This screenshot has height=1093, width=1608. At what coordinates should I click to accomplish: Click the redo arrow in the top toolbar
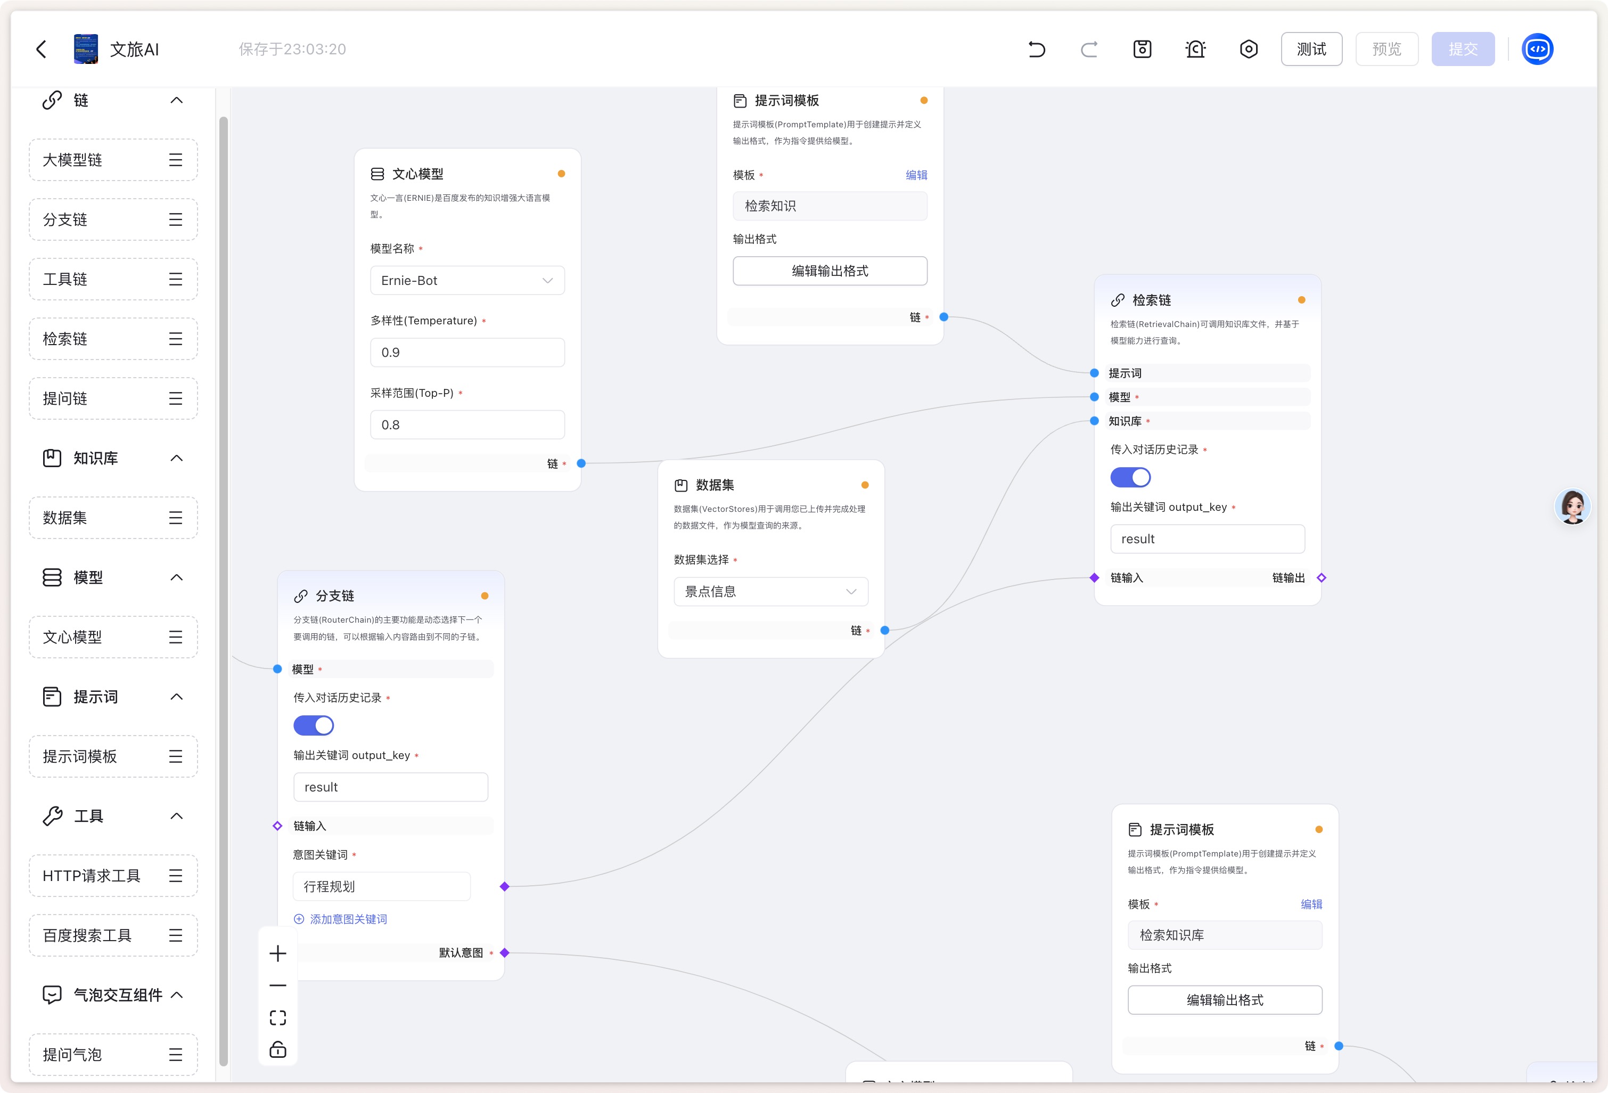pos(1089,49)
